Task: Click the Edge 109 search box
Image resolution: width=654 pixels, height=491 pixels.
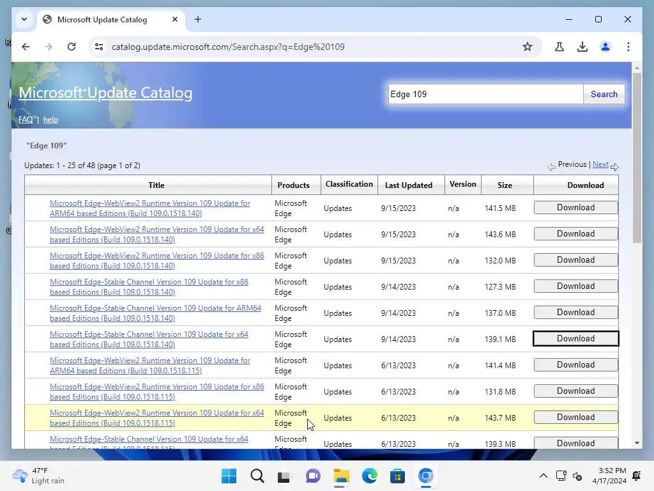Action: (x=485, y=94)
